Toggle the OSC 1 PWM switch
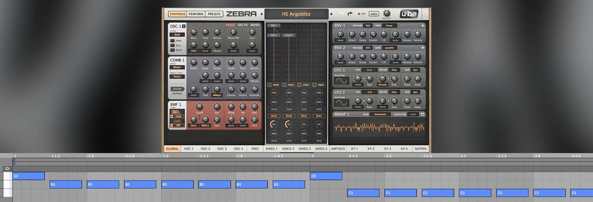Screen dimensions: 593x202 pos(173,41)
